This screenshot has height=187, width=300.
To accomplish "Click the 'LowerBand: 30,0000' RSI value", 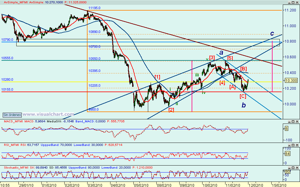I will [x=88, y=145].
